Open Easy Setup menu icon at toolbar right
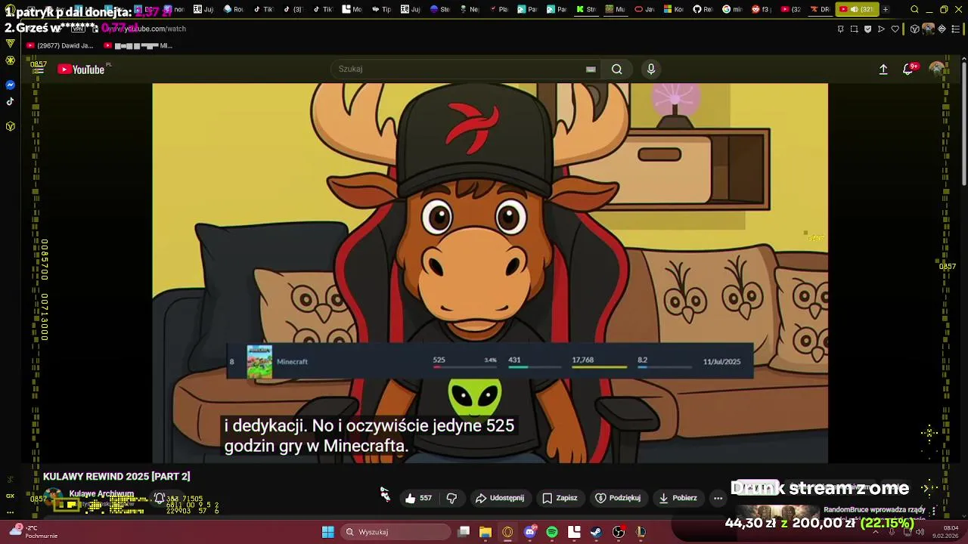This screenshot has width=968, height=544. 955,29
